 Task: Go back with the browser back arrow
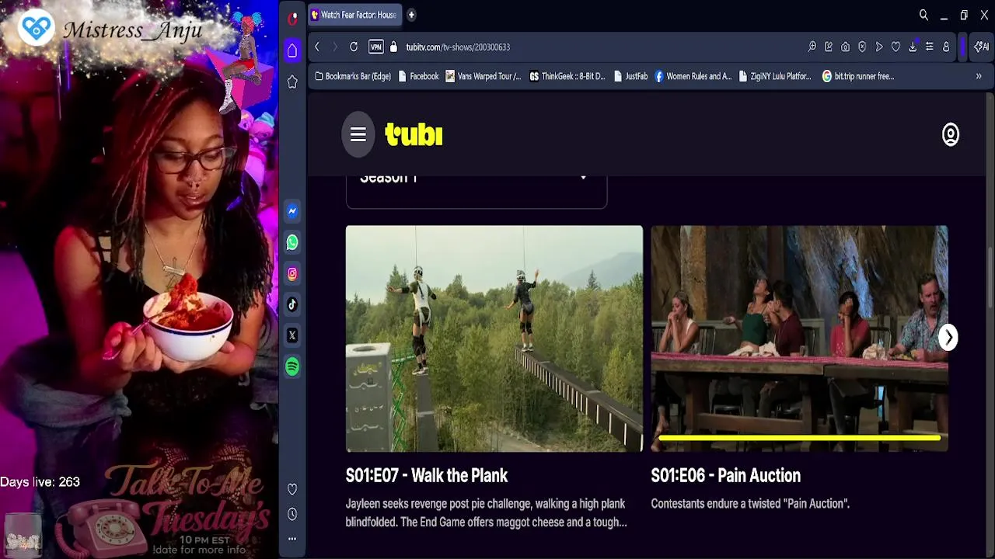(317, 47)
